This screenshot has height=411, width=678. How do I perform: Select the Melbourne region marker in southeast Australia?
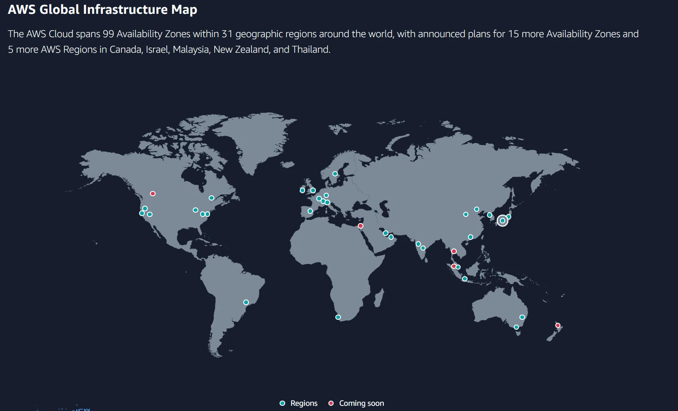coord(516,327)
